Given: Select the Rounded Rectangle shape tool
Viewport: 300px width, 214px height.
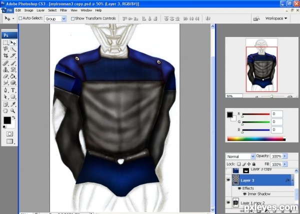Looking at the screenshot, I should tap(13, 97).
